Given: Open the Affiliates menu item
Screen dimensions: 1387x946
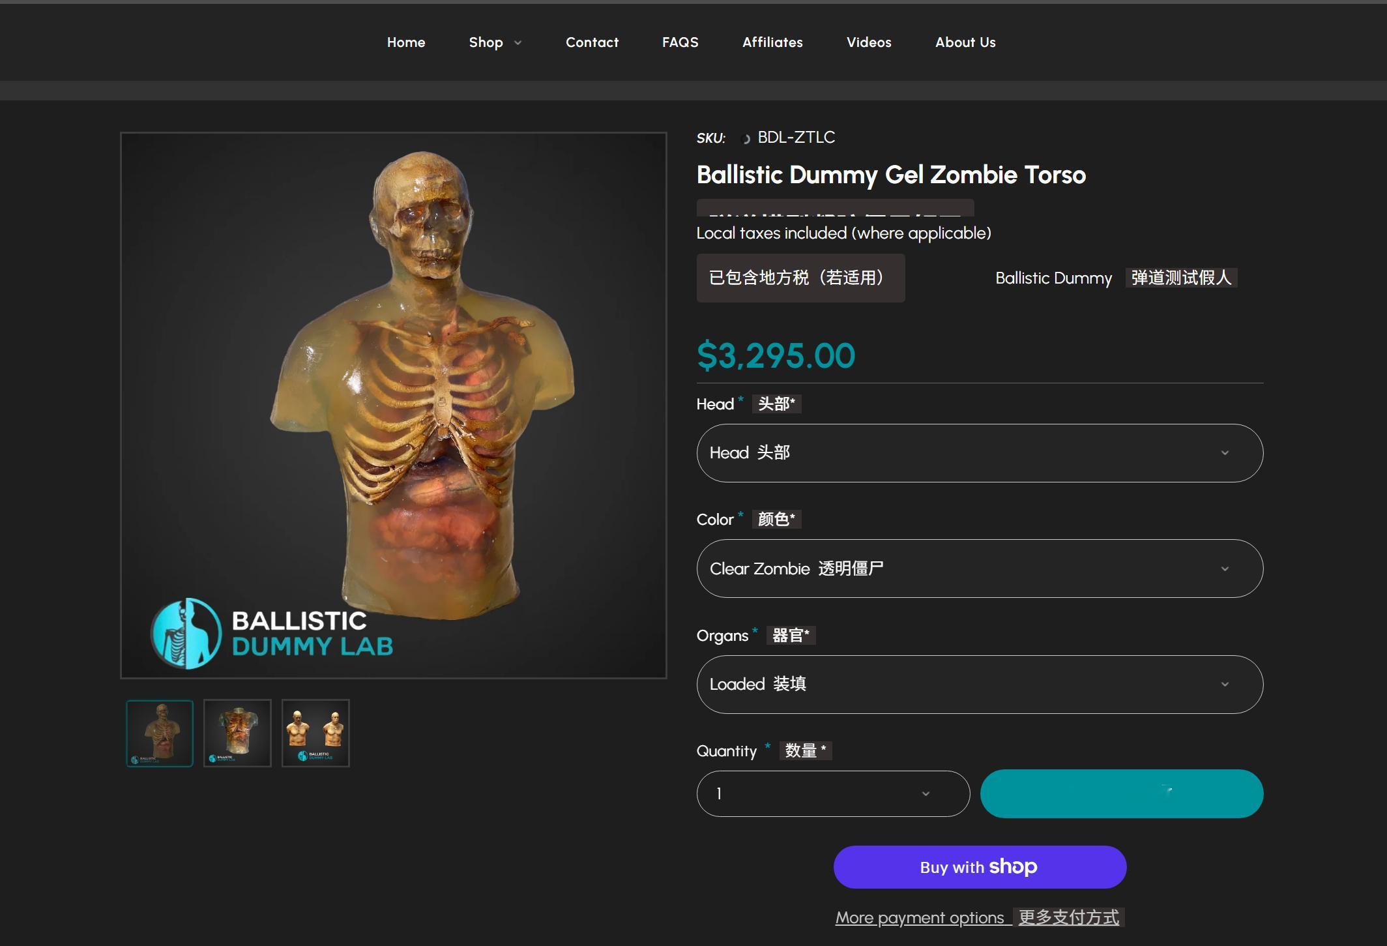Looking at the screenshot, I should [772, 42].
